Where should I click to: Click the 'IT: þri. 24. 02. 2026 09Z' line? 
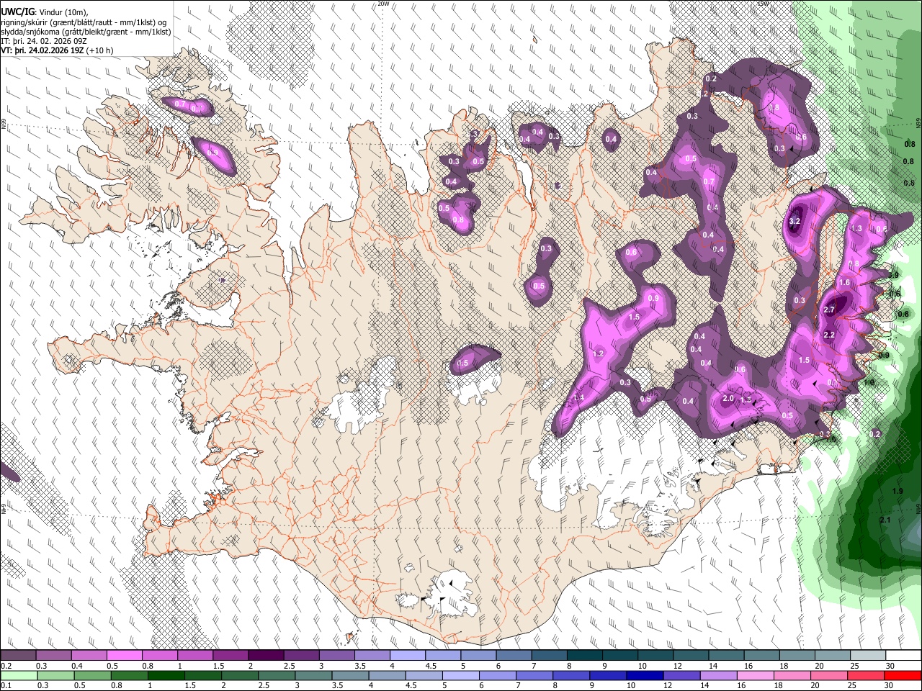(43, 41)
